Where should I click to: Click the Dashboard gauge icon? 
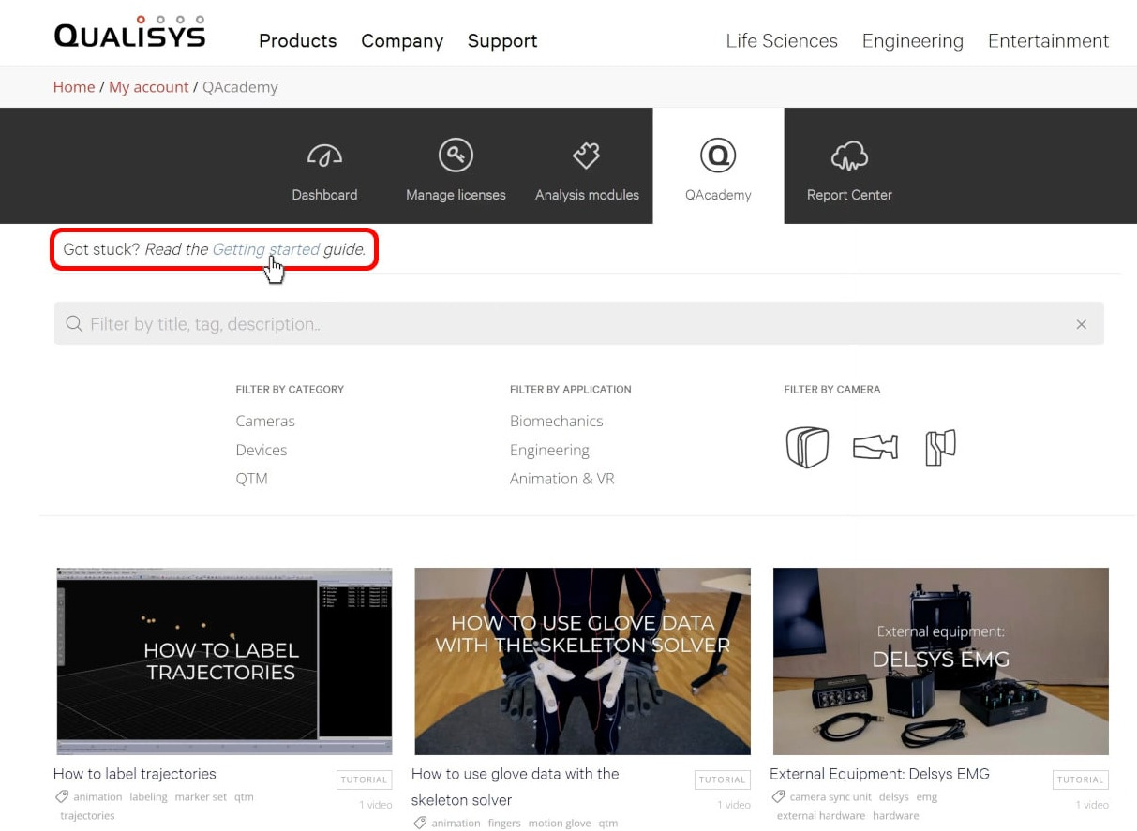(324, 156)
